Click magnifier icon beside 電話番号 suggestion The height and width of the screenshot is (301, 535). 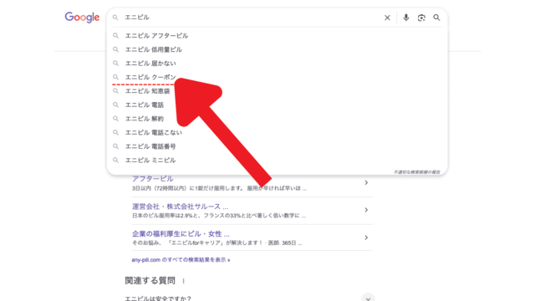point(115,146)
